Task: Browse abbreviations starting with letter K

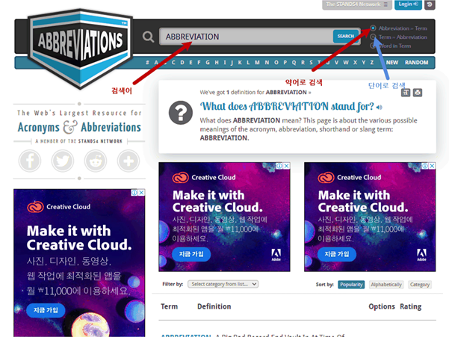Action: click(240, 63)
